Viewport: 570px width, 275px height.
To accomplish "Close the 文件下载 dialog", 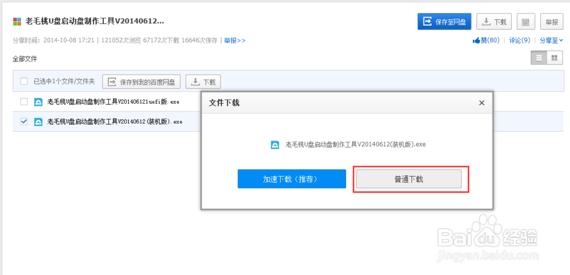I will [482, 103].
